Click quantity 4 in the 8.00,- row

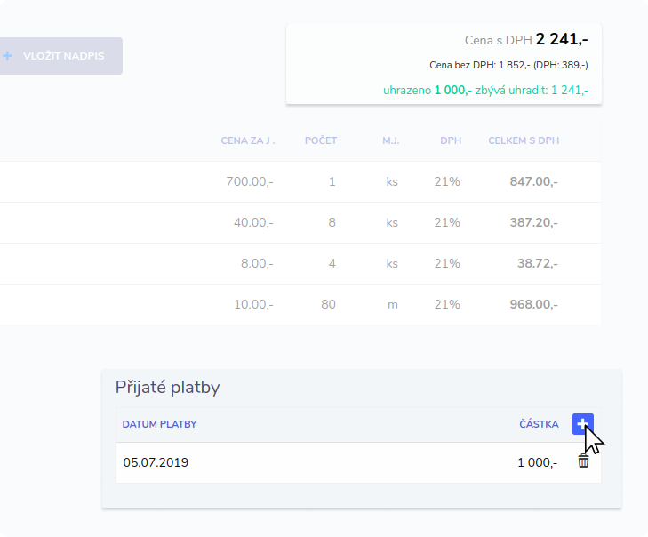pos(332,263)
